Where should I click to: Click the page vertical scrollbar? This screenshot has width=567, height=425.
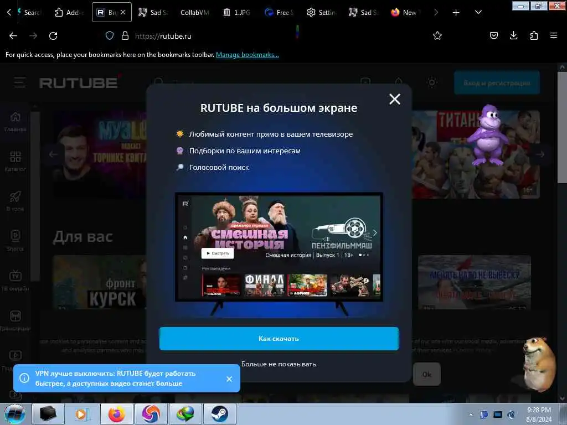tap(562, 127)
